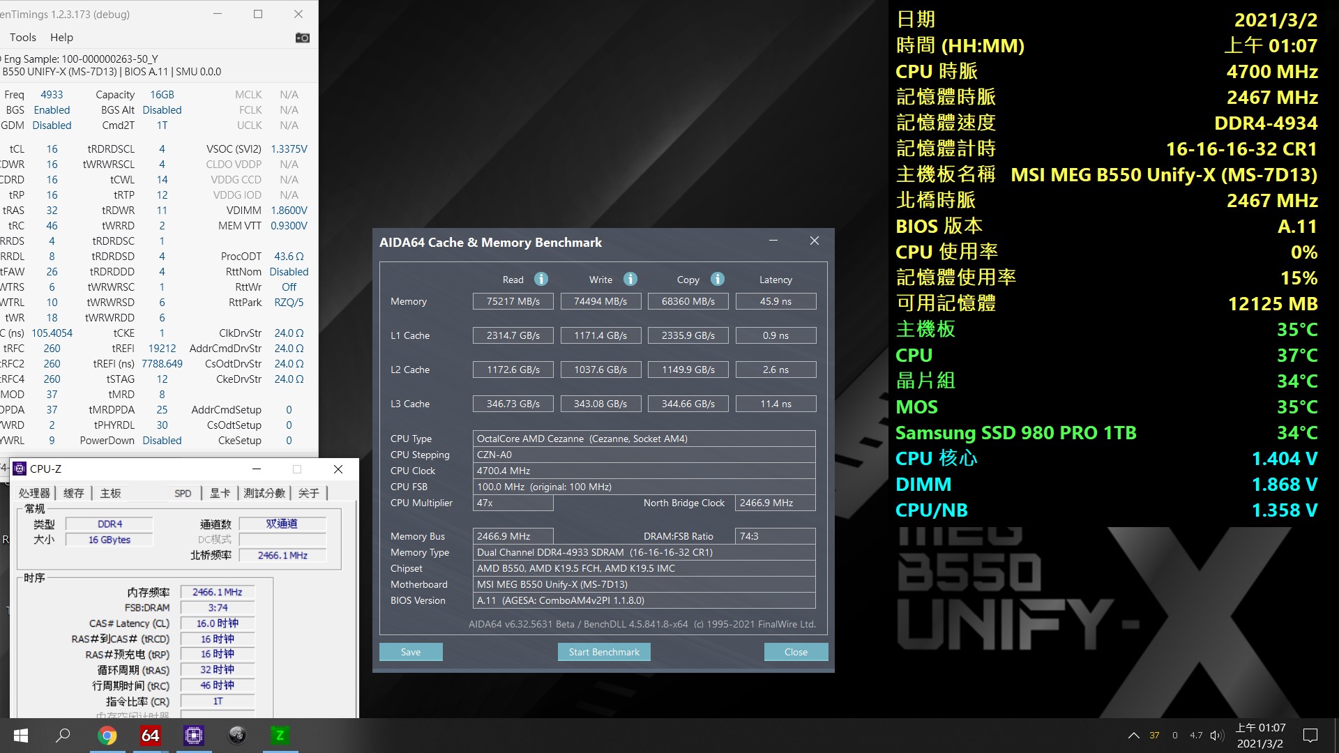Switch to CPU-Z 处理器 tab

(35, 494)
